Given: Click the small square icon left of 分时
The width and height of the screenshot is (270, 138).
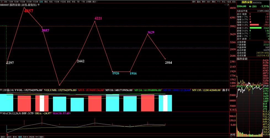Looking at the screenshot, I should tap(1, 1).
